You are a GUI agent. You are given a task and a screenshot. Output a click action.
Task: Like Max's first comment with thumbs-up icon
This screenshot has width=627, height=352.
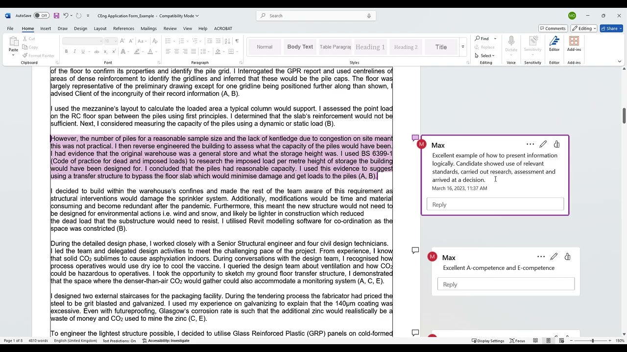tap(557, 144)
